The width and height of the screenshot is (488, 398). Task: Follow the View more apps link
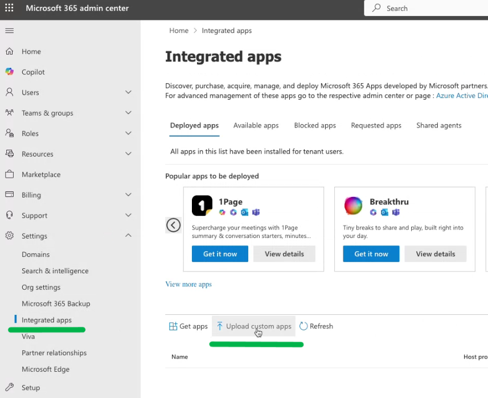[x=188, y=284]
